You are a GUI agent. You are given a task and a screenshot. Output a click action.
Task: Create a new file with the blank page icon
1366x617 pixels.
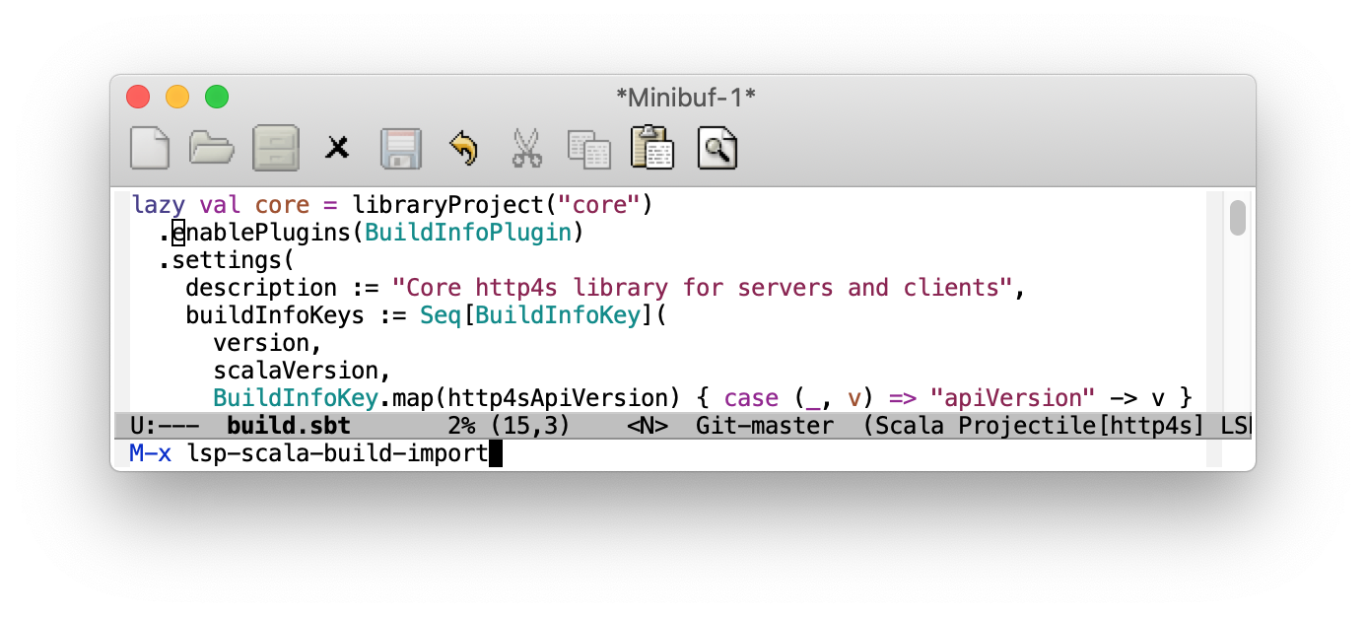pyautogui.click(x=149, y=147)
